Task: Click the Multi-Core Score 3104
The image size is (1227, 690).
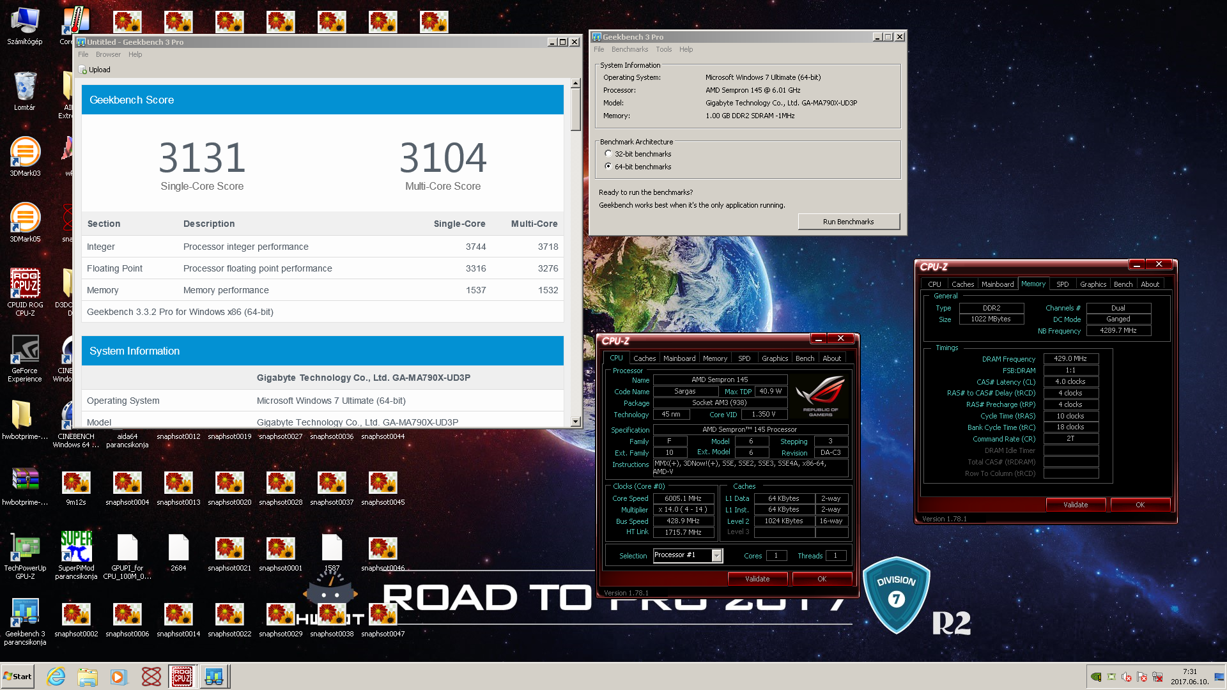Action: pos(443,157)
